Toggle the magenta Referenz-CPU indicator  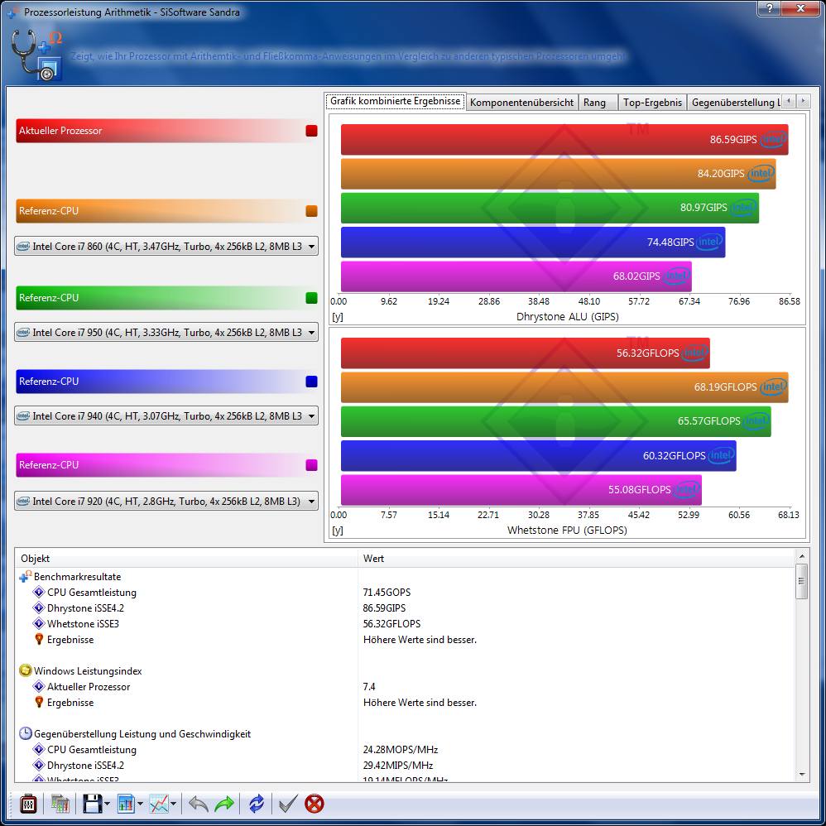311,464
